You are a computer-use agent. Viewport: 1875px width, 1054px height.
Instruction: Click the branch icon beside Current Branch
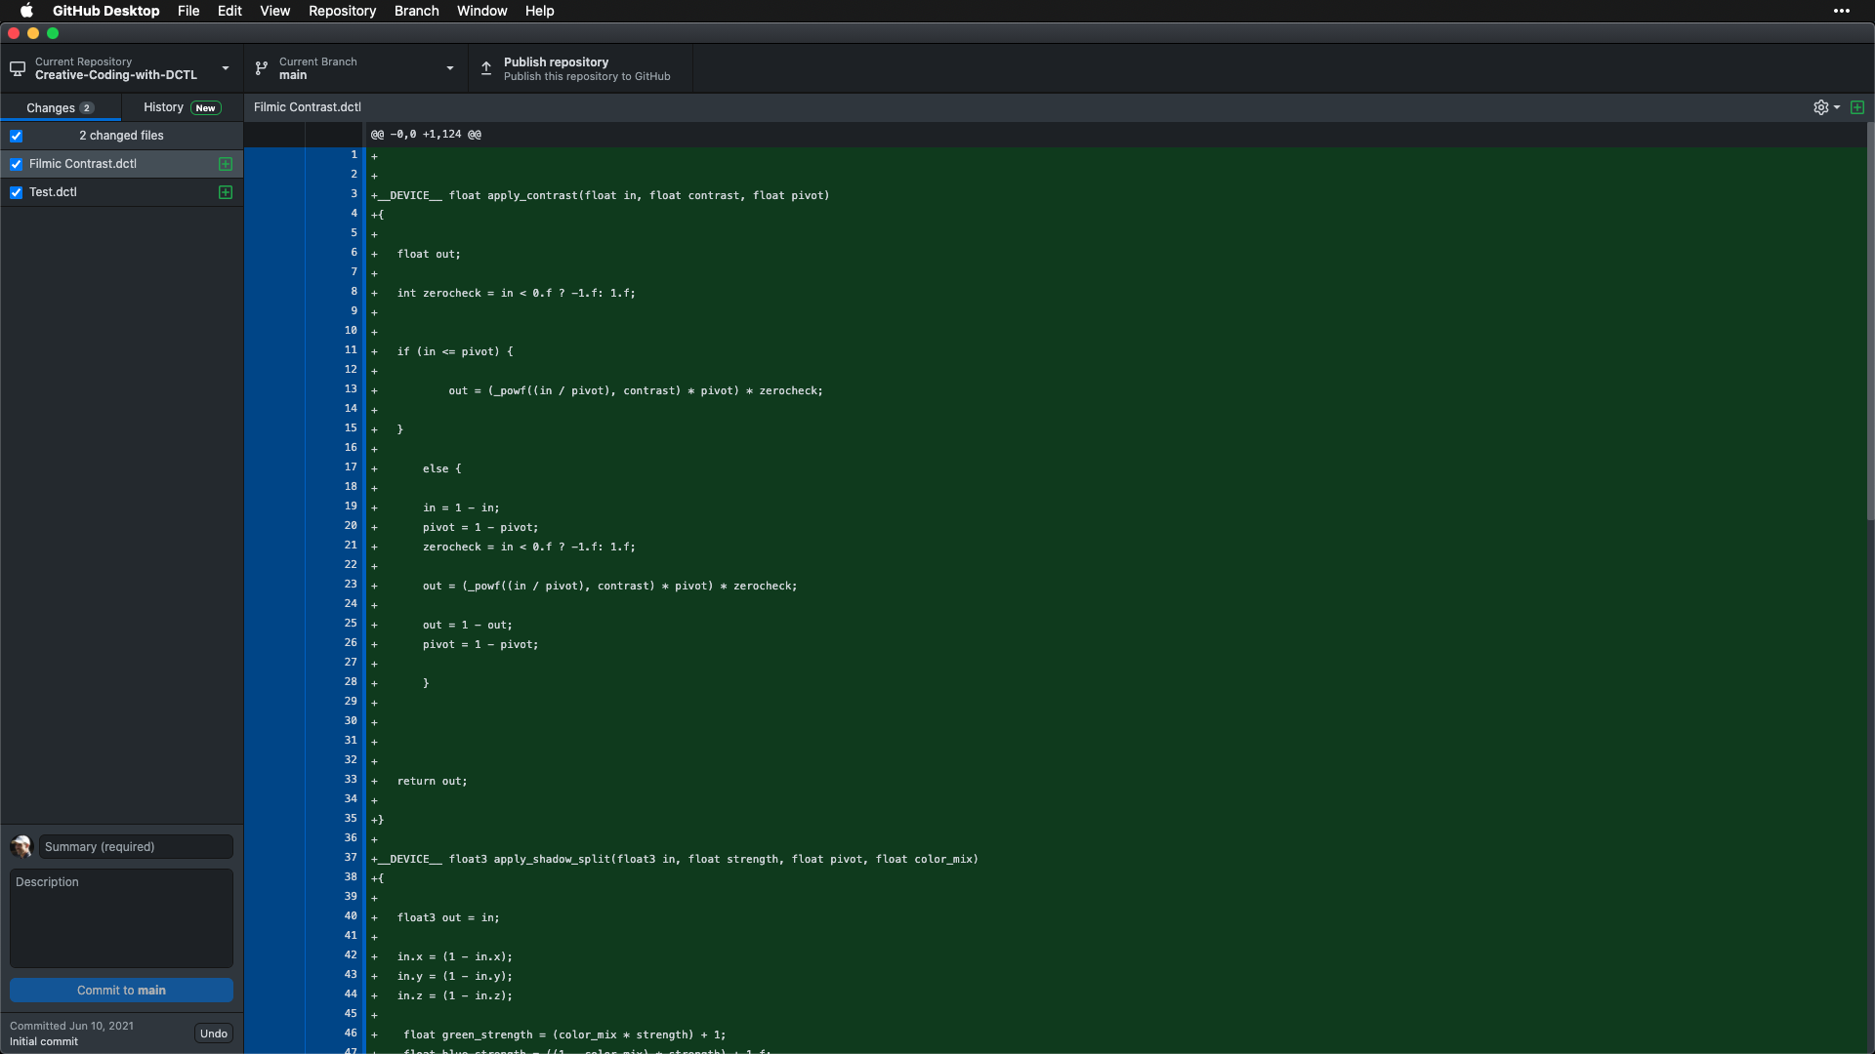[262, 68]
